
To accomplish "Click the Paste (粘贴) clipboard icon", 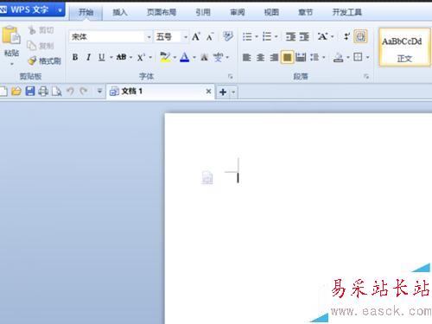I will point(11,35).
